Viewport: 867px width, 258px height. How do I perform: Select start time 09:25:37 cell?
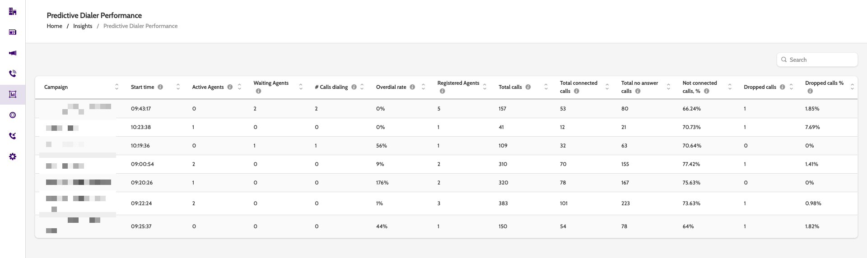pyautogui.click(x=141, y=226)
